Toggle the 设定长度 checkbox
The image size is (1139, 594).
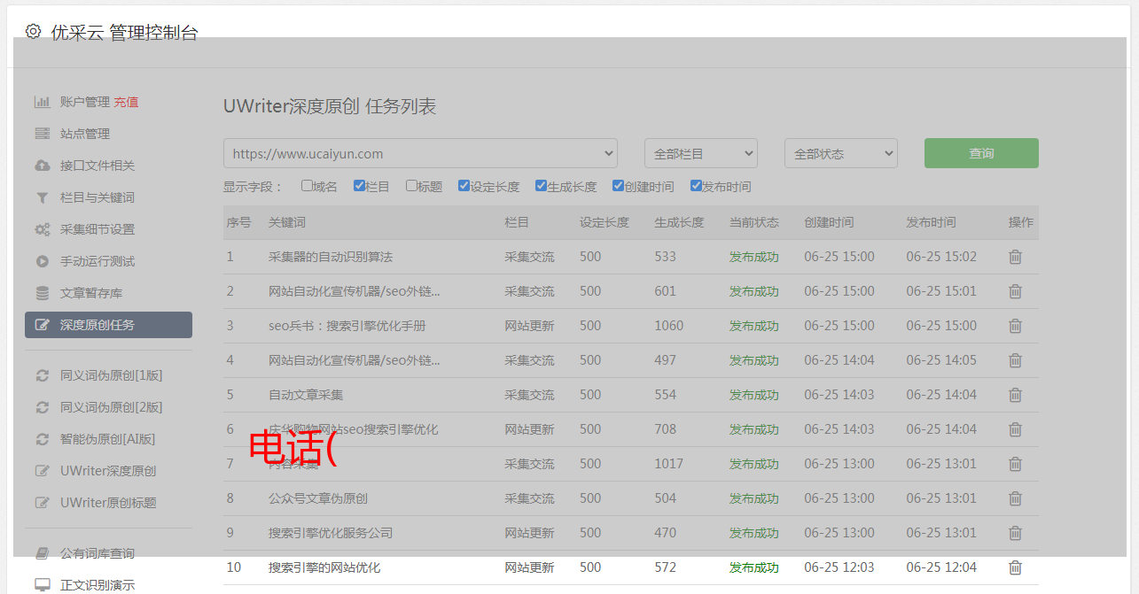pos(464,186)
